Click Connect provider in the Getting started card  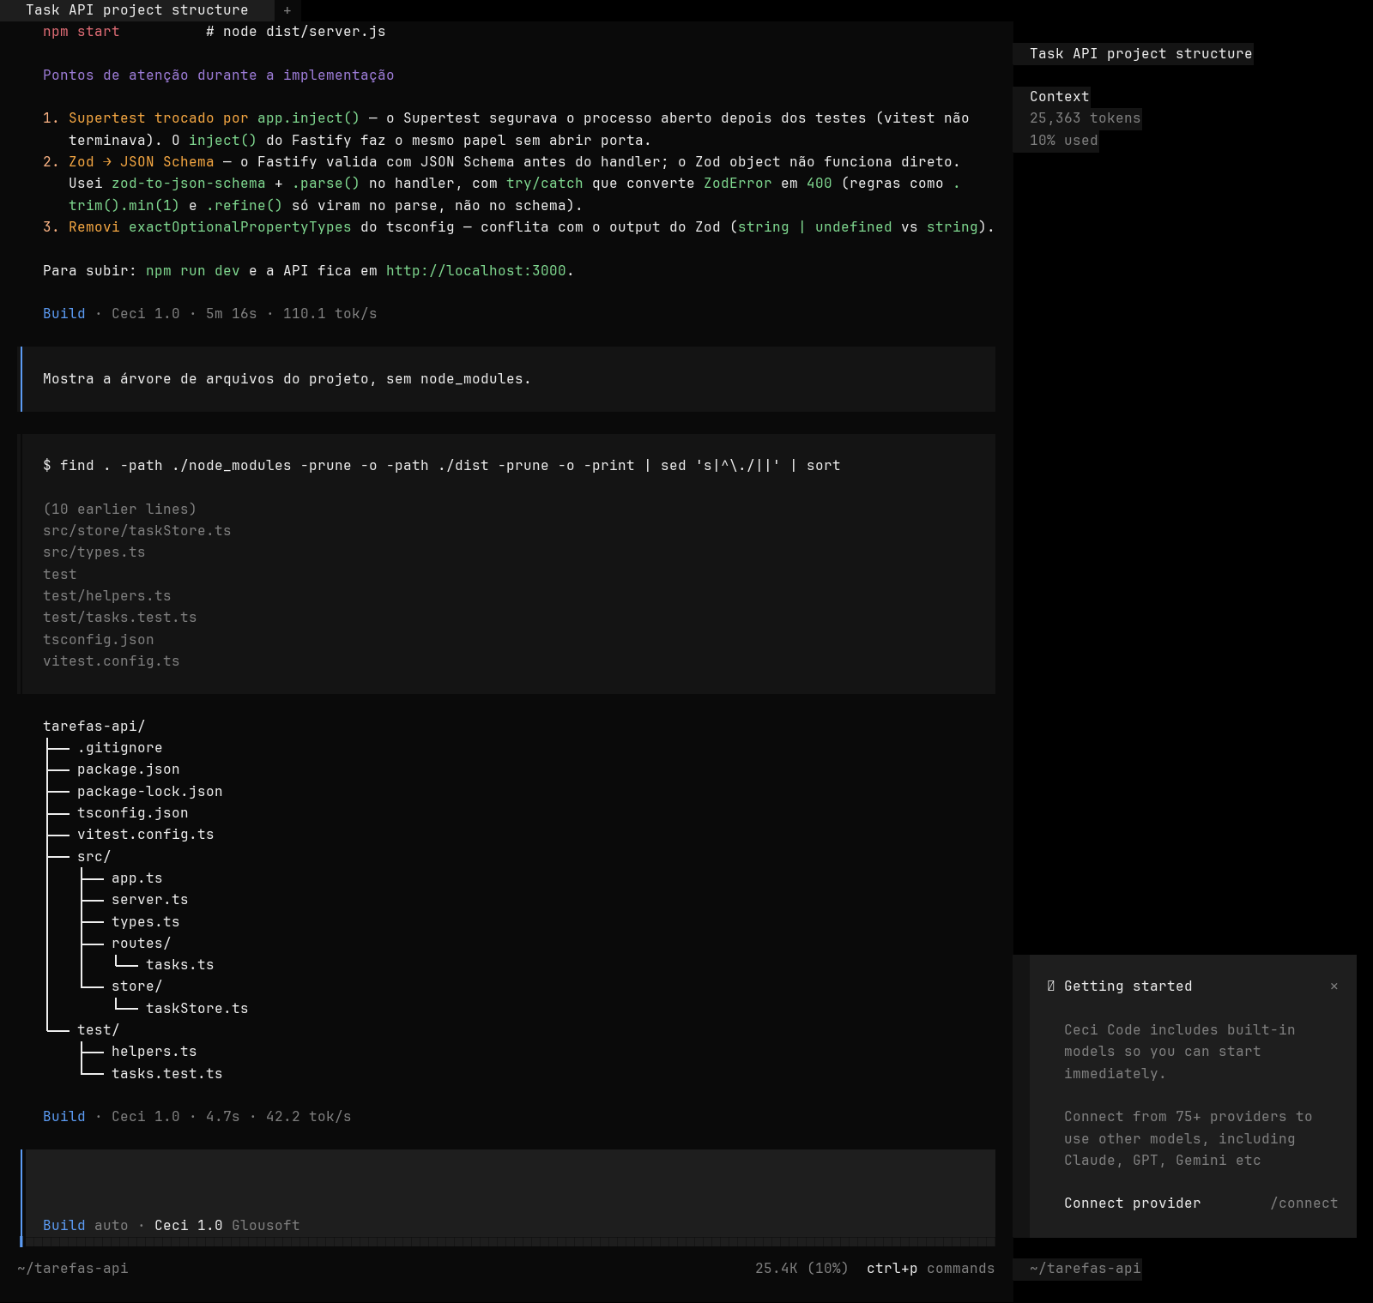tap(1132, 1203)
